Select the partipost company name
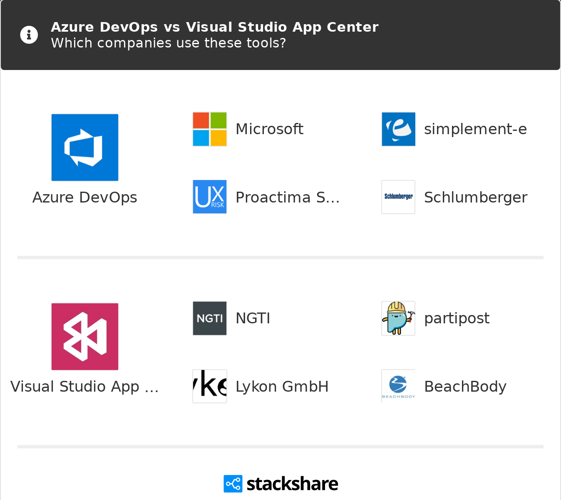The image size is (561, 500). click(457, 318)
